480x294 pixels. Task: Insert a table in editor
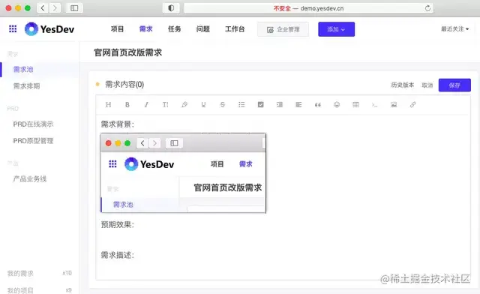click(x=355, y=105)
